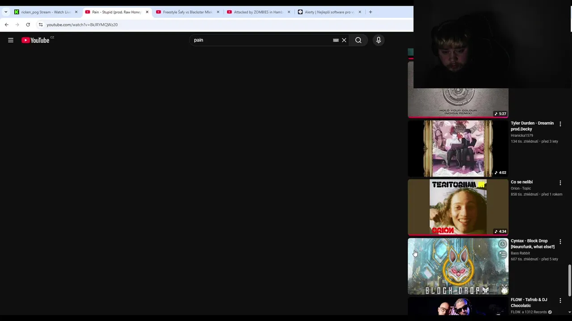Open options menu for FLOW - Tafrob video
This screenshot has height=321, width=572.
coord(560,300)
